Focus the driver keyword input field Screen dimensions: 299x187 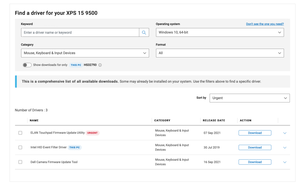coord(80,33)
